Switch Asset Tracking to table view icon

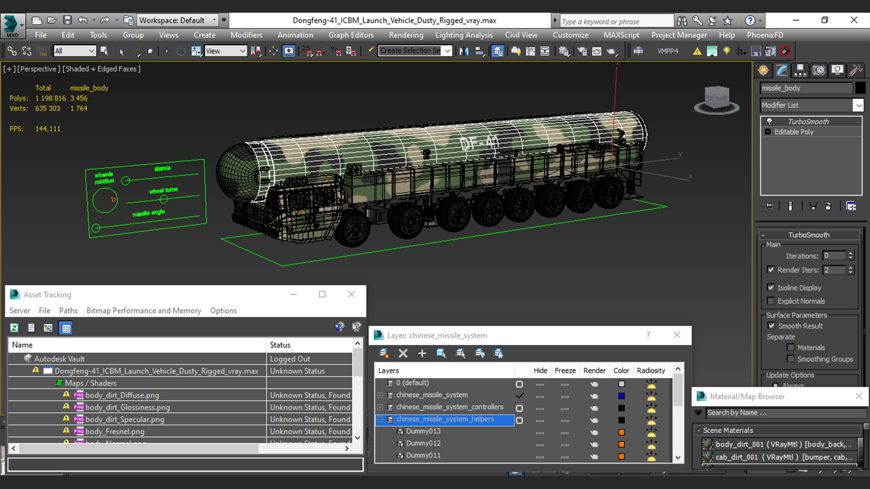66,328
